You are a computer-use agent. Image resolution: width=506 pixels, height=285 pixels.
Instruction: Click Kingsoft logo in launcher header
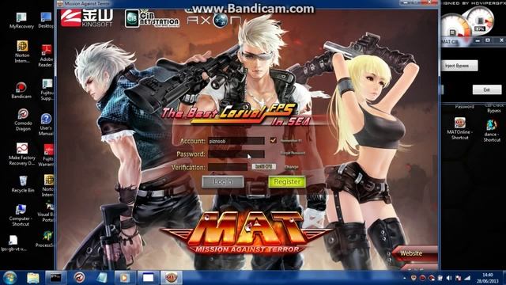click(87, 17)
